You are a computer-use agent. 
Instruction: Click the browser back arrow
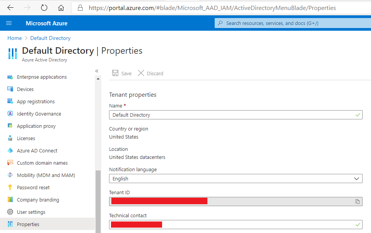[10, 8]
